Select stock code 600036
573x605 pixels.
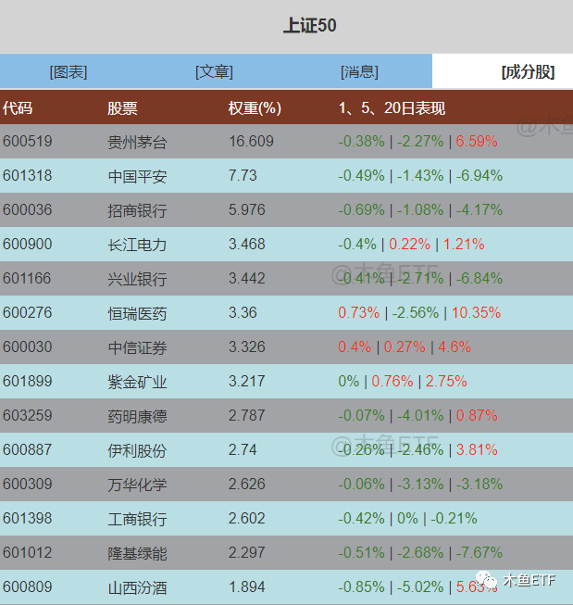pos(28,210)
